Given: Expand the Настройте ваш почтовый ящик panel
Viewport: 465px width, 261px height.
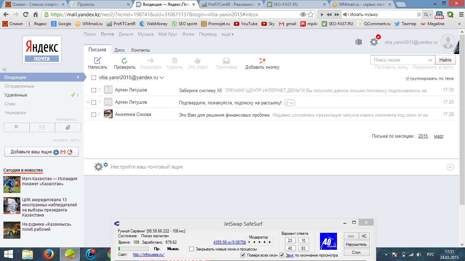Looking at the screenshot, I should coord(450,167).
